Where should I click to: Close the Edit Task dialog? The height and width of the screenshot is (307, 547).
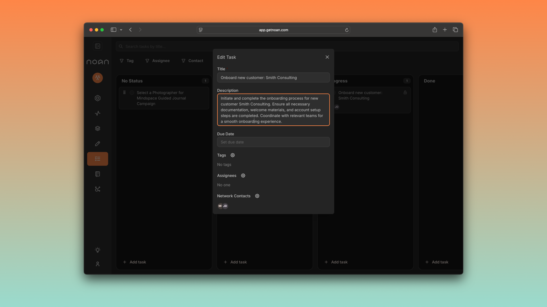click(327, 57)
